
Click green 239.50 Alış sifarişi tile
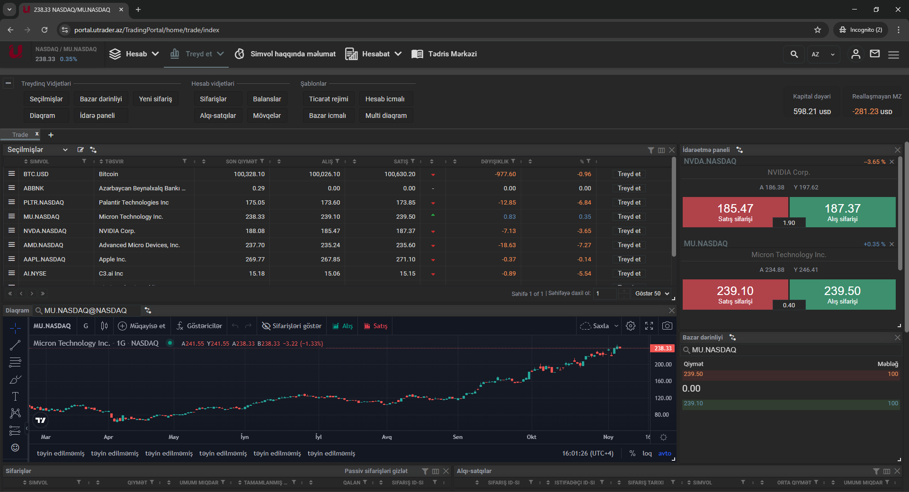coord(842,295)
